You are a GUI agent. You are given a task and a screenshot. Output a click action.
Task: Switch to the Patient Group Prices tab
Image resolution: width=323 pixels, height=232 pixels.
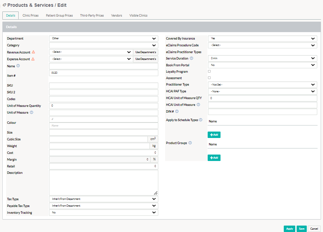click(59, 16)
